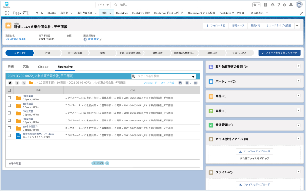Click the pencil edit navigation icon

pos(301,13)
